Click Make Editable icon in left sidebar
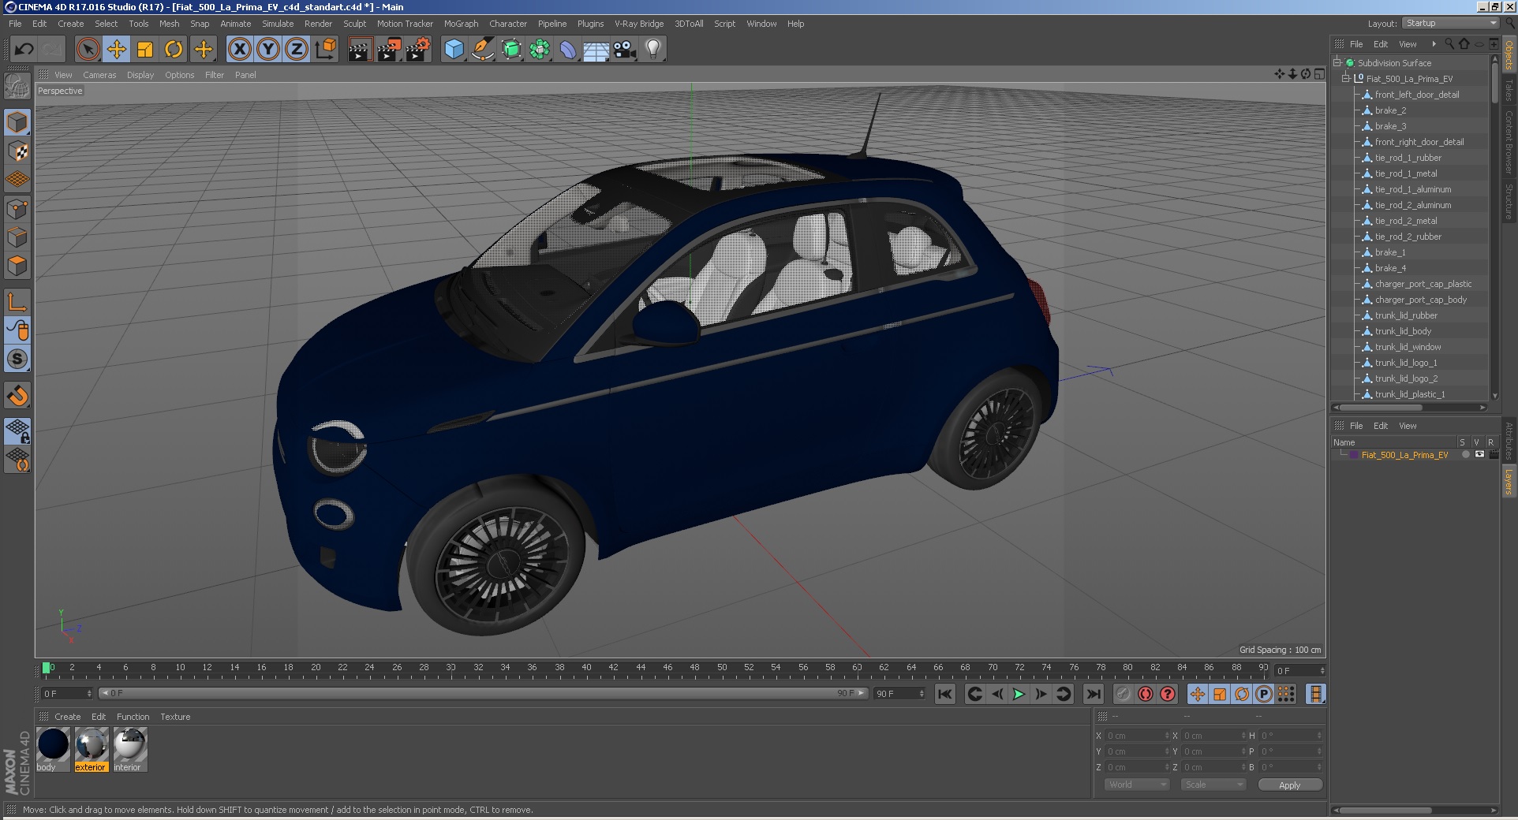1518x820 pixels. pyautogui.click(x=17, y=85)
